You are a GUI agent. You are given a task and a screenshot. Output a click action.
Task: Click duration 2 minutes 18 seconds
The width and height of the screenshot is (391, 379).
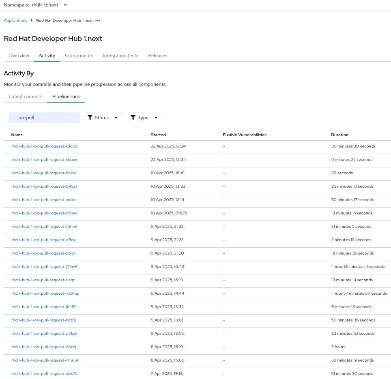[x=351, y=240]
